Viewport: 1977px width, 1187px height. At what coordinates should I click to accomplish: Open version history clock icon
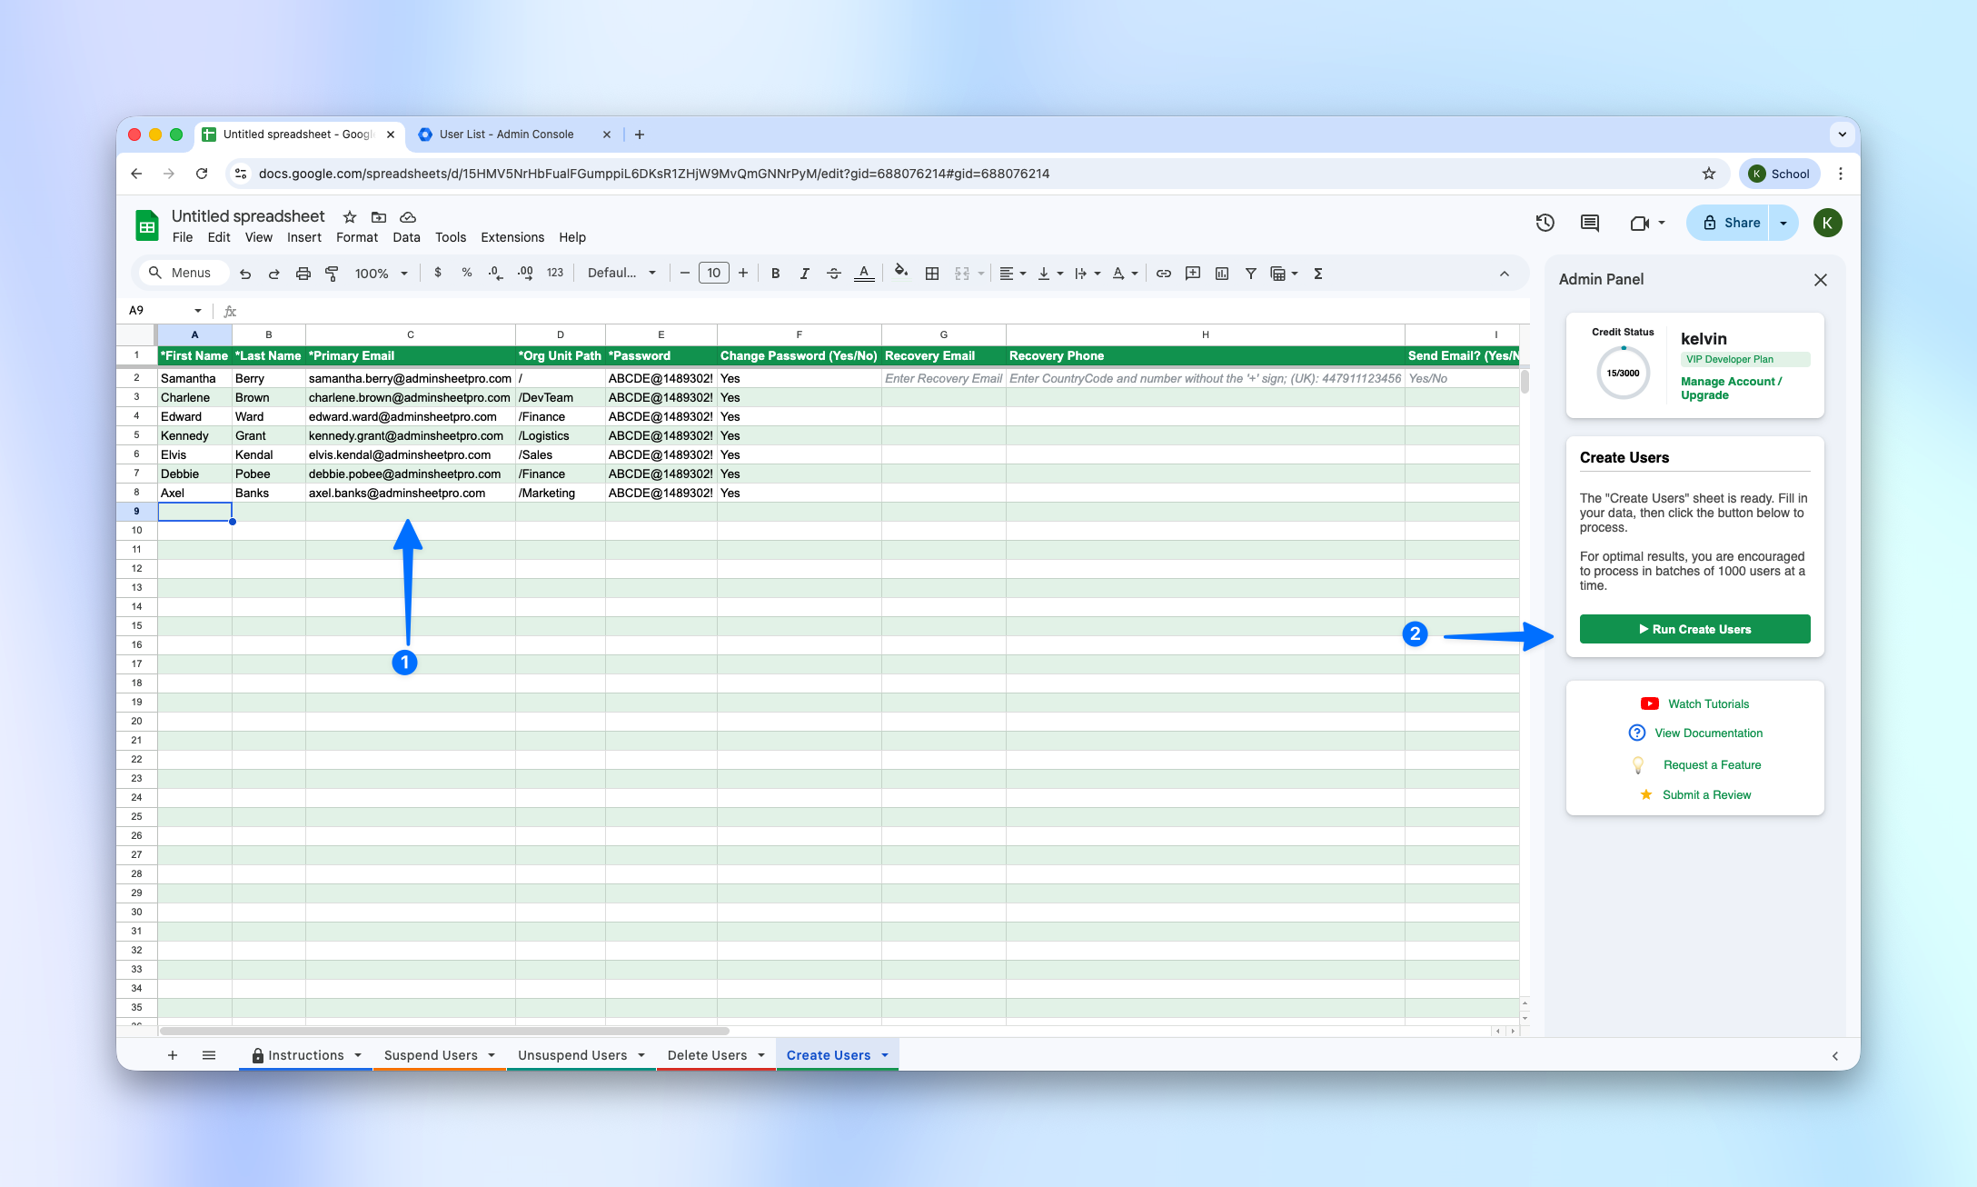[1545, 223]
